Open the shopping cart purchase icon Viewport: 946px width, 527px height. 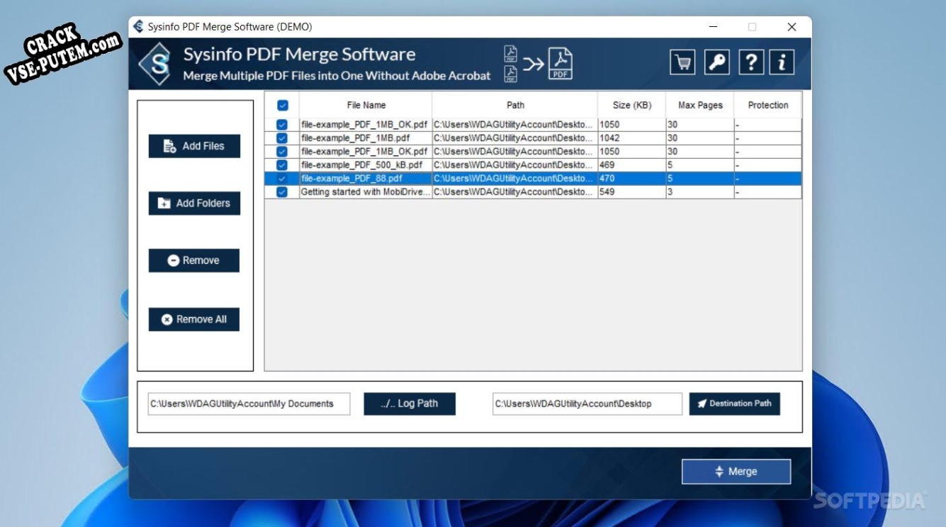[x=682, y=62]
